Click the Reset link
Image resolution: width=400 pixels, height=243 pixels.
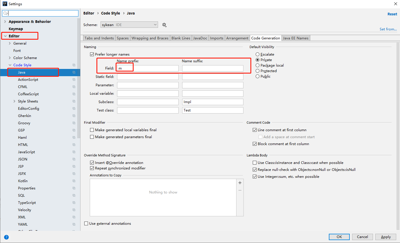tap(392, 14)
